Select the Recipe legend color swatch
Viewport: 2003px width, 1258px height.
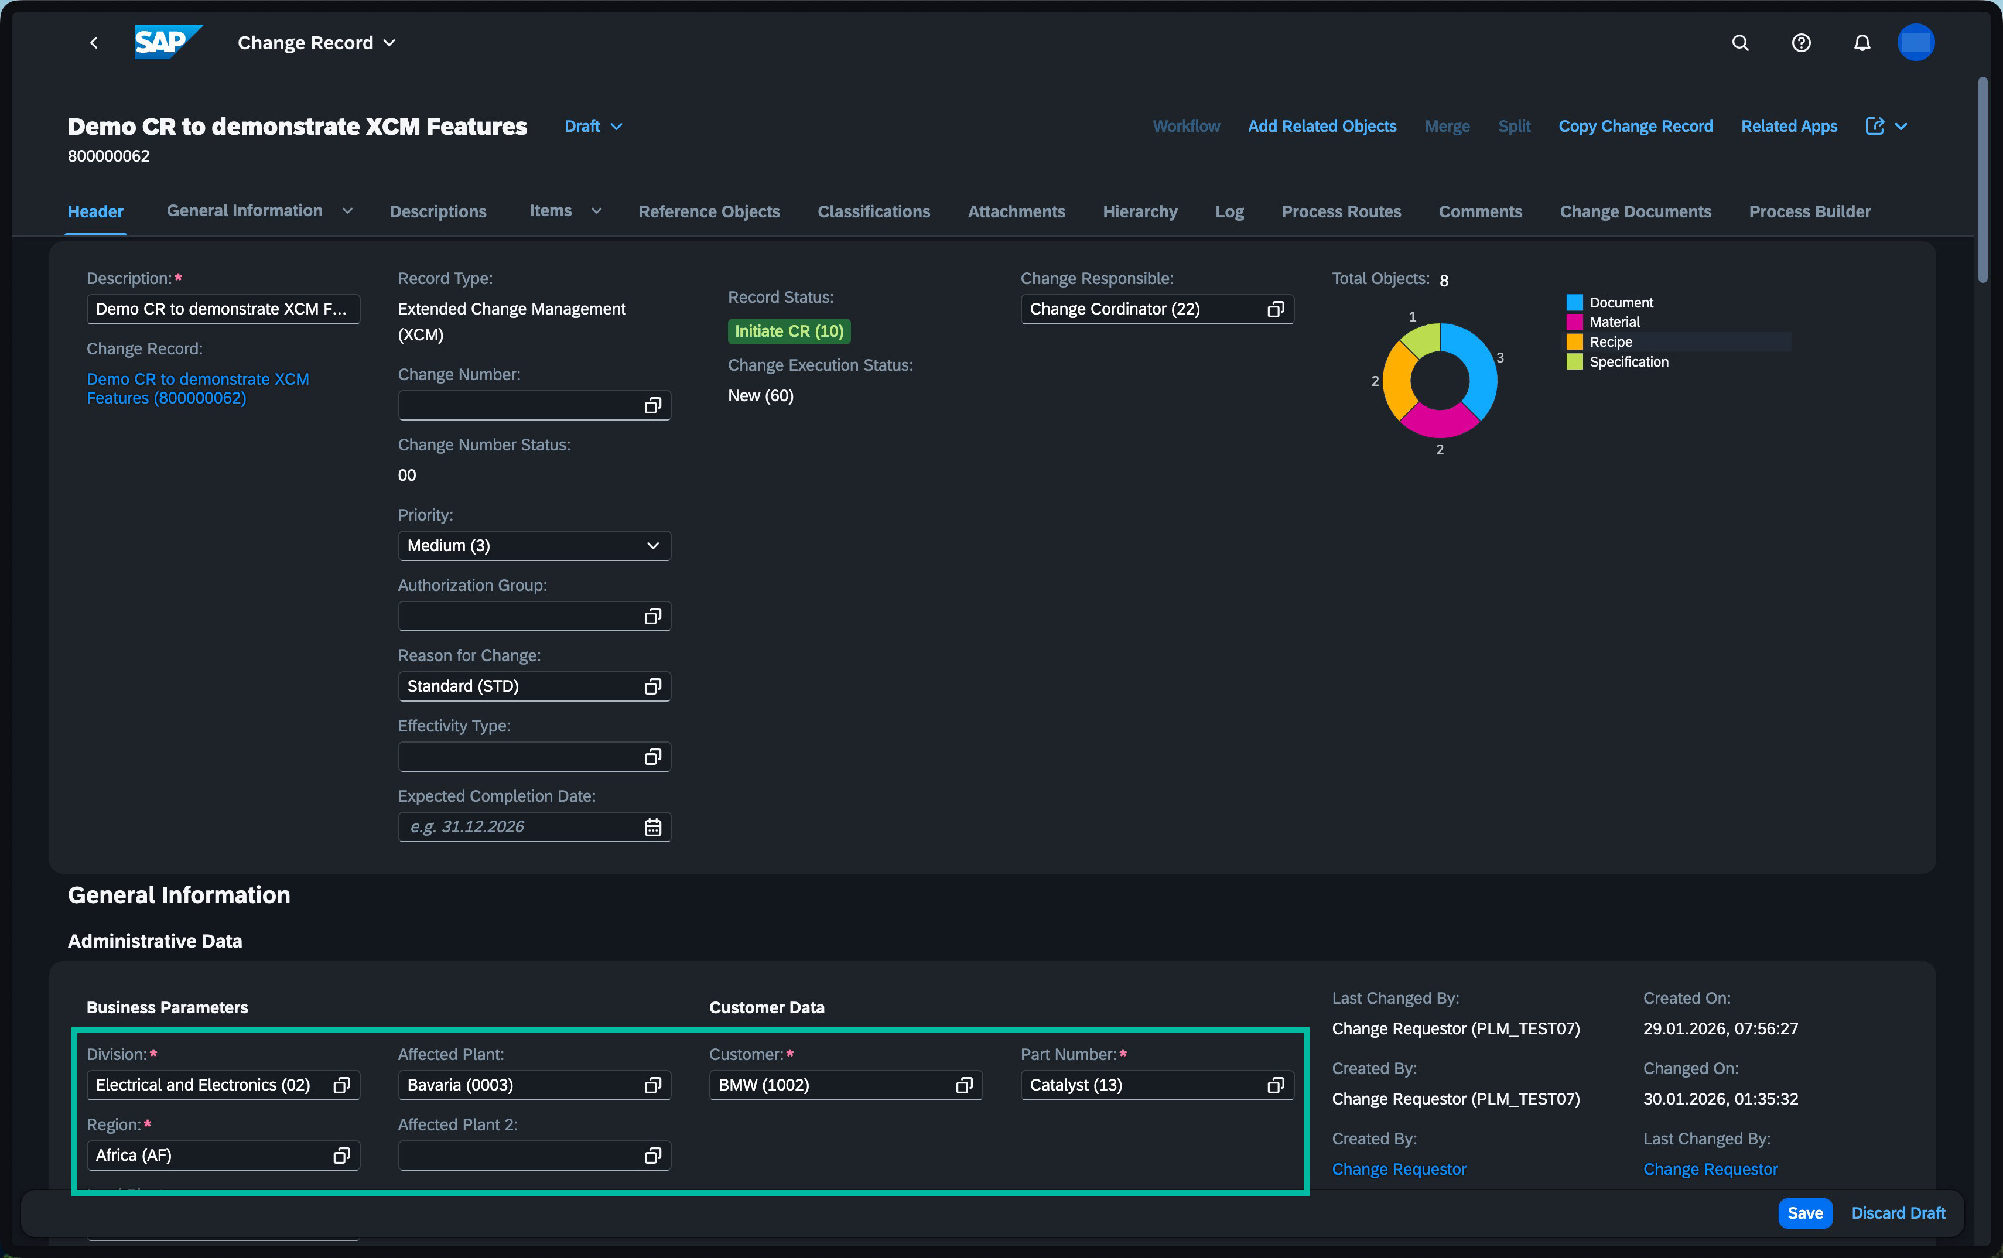point(1574,342)
